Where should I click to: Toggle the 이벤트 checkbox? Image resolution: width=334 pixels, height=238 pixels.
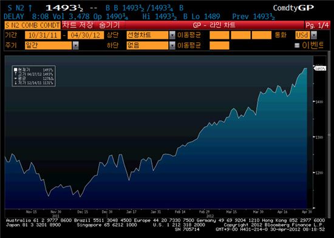(x=297, y=45)
